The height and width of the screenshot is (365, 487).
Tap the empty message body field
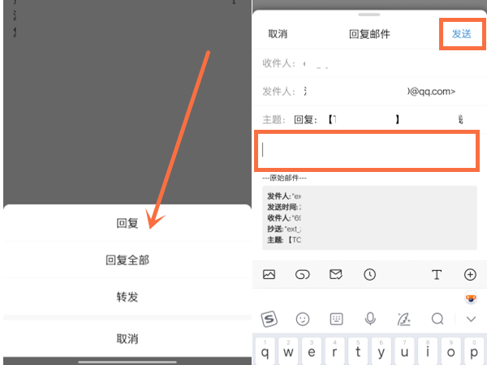tap(367, 150)
